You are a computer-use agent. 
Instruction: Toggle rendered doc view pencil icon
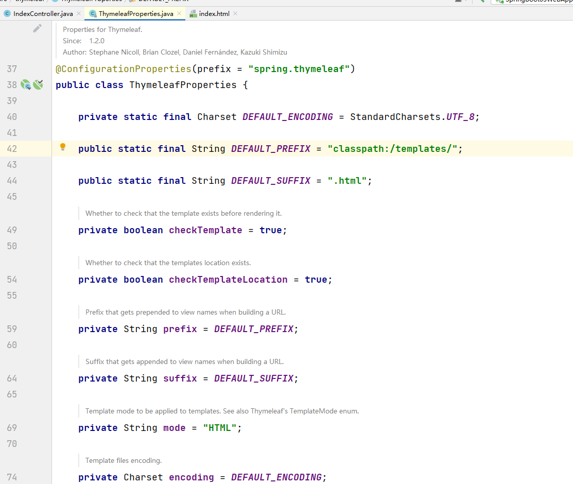[x=37, y=28]
